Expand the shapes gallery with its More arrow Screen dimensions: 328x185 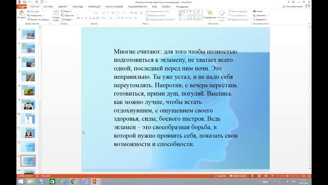[201, 19]
